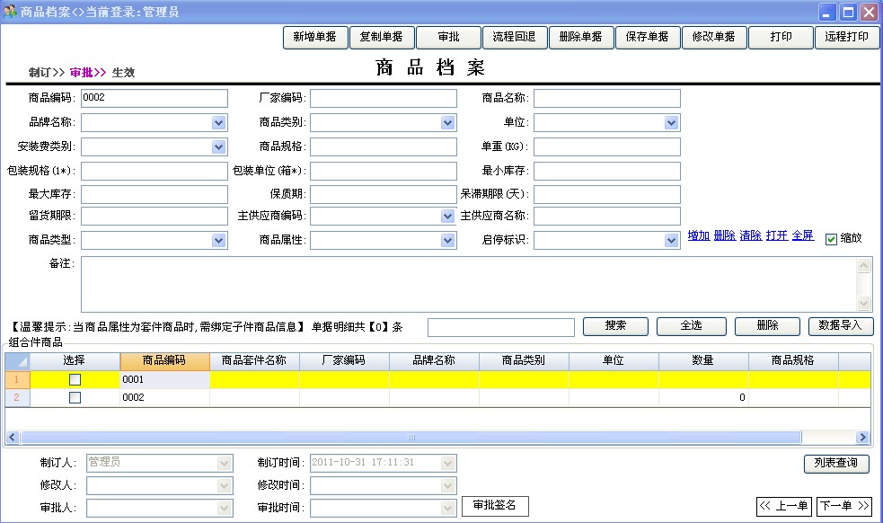Click the 复制单据 toolbar button
The height and width of the screenshot is (523, 883).
(381, 38)
